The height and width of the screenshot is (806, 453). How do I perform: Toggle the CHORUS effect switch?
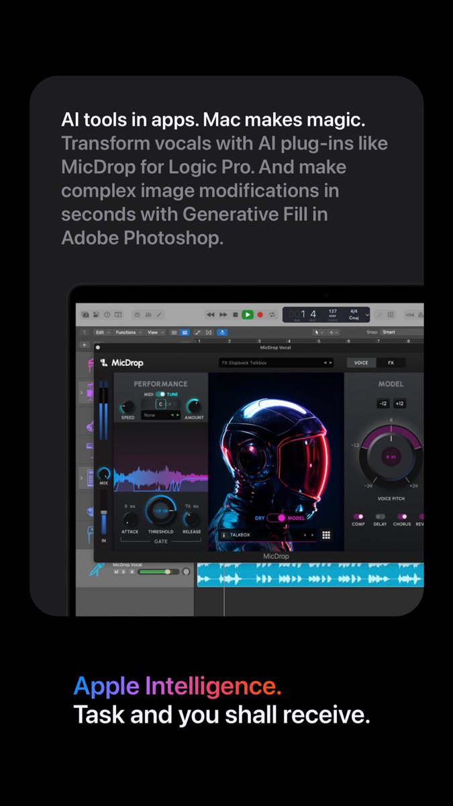(402, 517)
